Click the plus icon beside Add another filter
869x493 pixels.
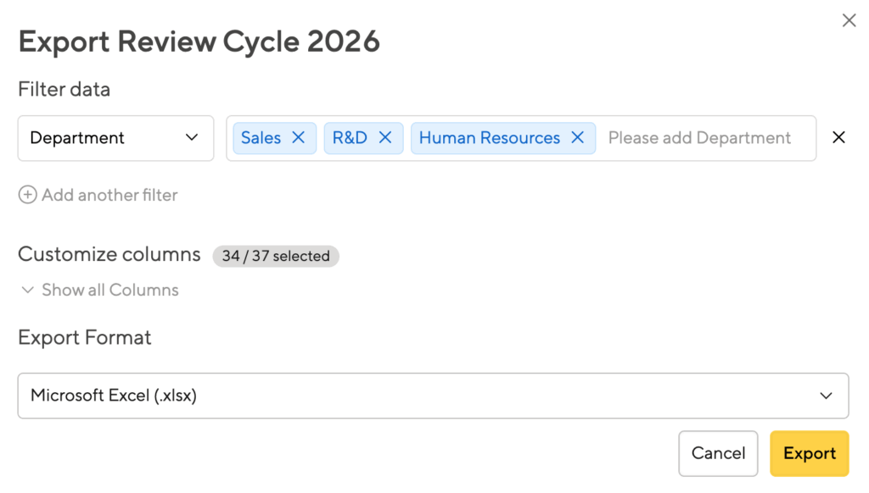click(28, 195)
